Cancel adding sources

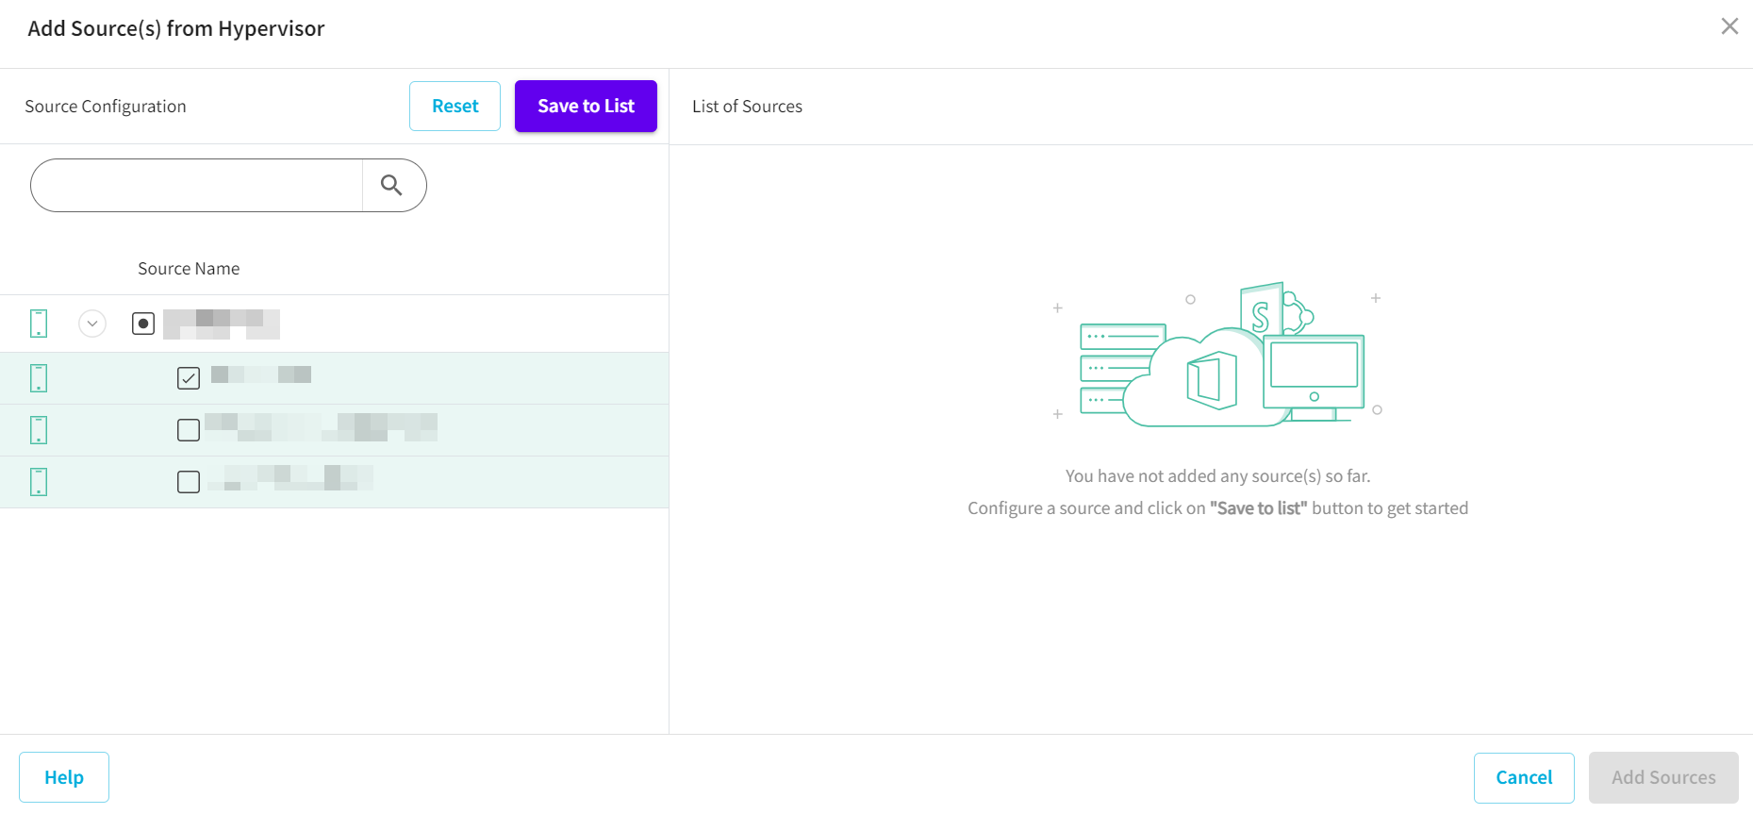1523,777
